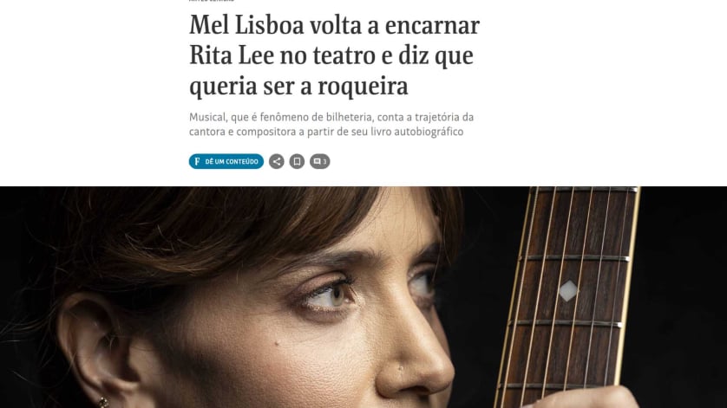Click the woman's nose piercing in the photo
This screenshot has height=408, width=727.
pos(400,369)
